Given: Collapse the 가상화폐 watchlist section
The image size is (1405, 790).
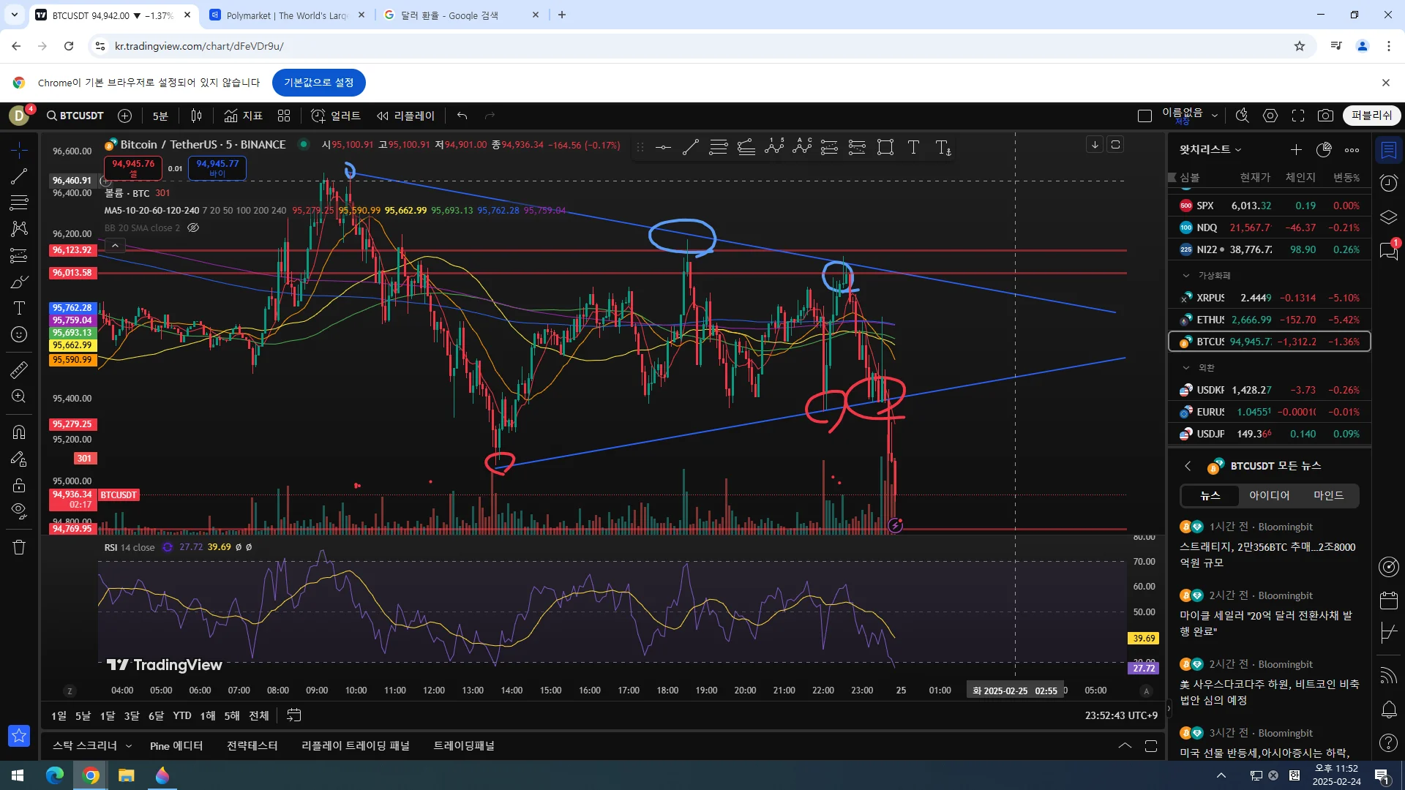Looking at the screenshot, I should pyautogui.click(x=1186, y=276).
